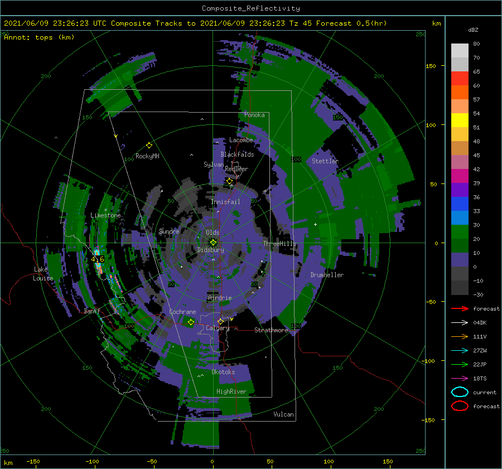Click the Strathmore city label
The height and width of the screenshot is (469, 502).
pyautogui.click(x=271, y=330)
